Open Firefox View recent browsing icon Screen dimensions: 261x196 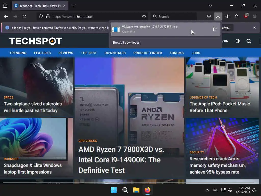(5, 6)
